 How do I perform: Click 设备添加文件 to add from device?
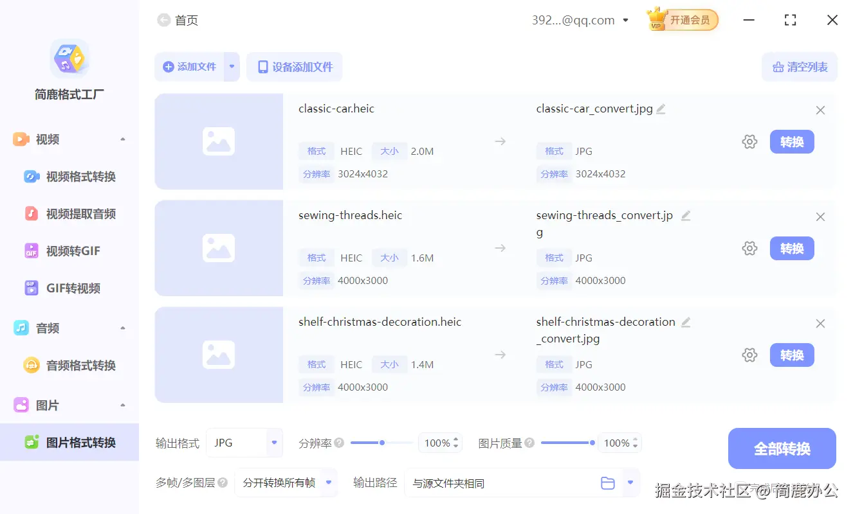pos(295,66)
